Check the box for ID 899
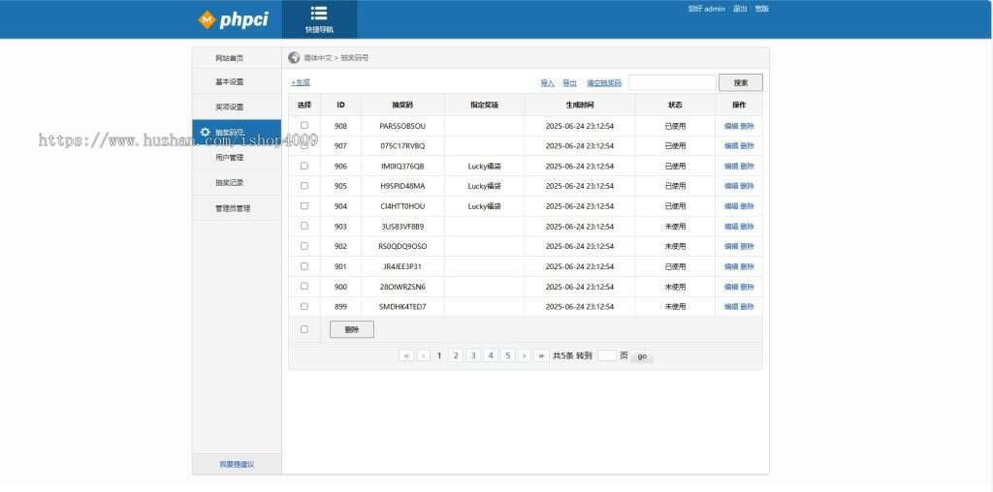The width and height of the screenshot is (993, 492). coord(304,306)
